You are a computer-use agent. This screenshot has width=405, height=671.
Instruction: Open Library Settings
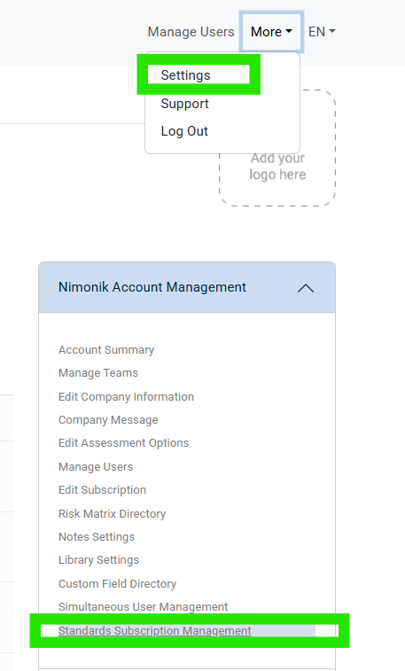98,559
